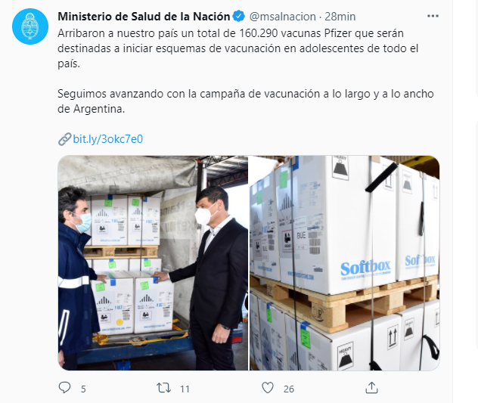Open the three-dot more options menu

click(x=433, y=16)
